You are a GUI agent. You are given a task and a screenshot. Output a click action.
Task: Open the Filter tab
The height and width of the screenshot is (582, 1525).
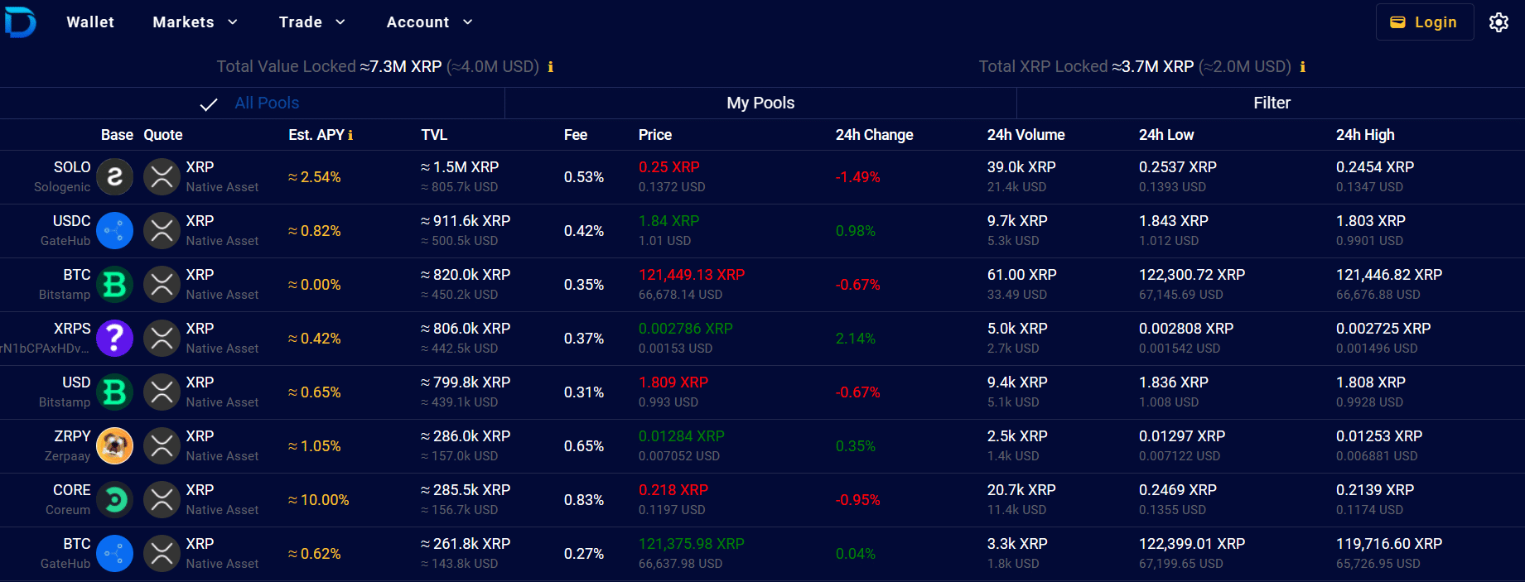tap(1272, 103)
